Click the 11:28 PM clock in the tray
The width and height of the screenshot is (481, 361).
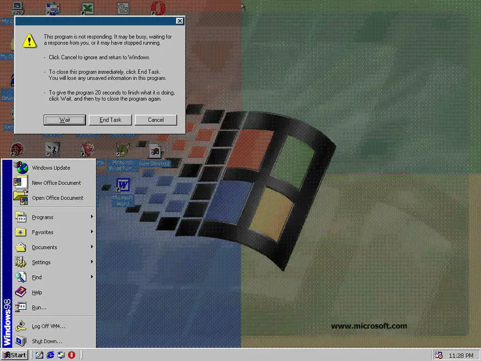tap(461, 355)
